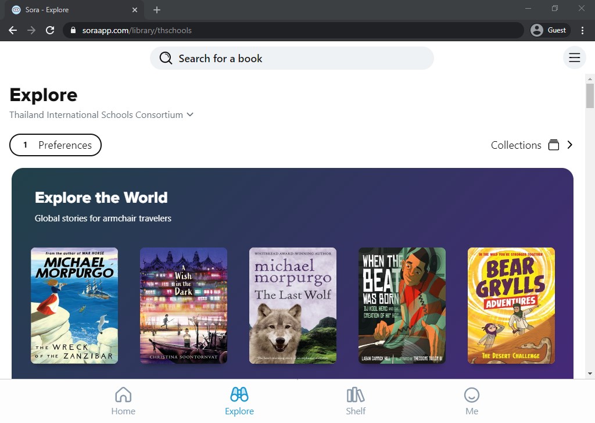Image resolution: width=595 pixels, height=423 pixels.
Task: Open When the Beat Was Born cover
Action: click(x=402, y=306)
